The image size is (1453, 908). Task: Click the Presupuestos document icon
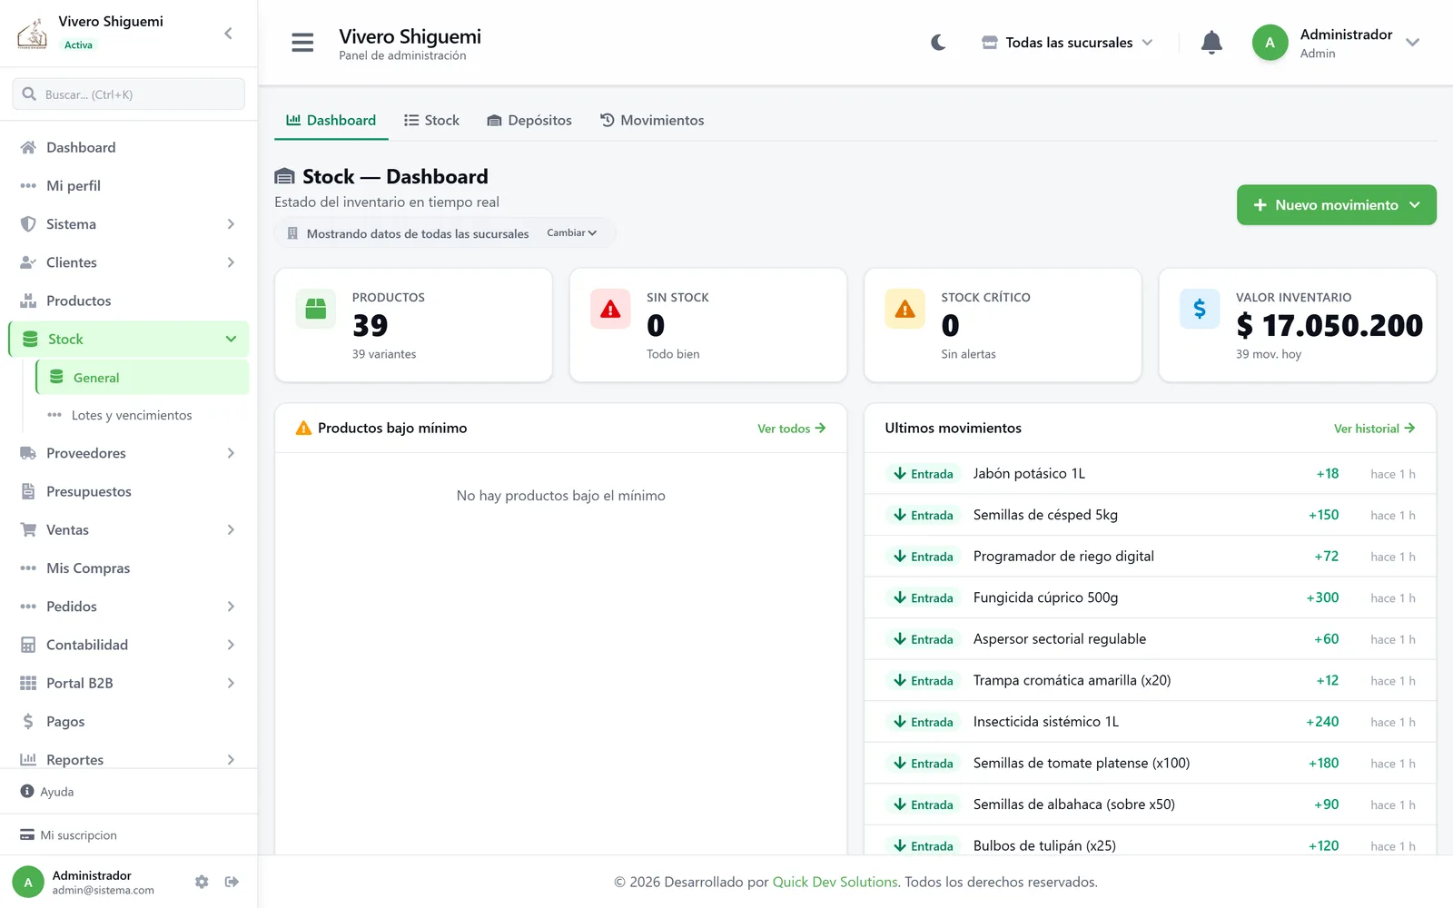pos(28,491)
